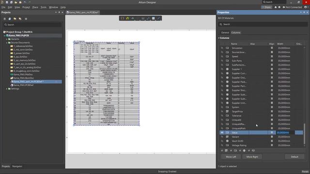Click the Undo arrow in the title bar

[x=25, y=2]
